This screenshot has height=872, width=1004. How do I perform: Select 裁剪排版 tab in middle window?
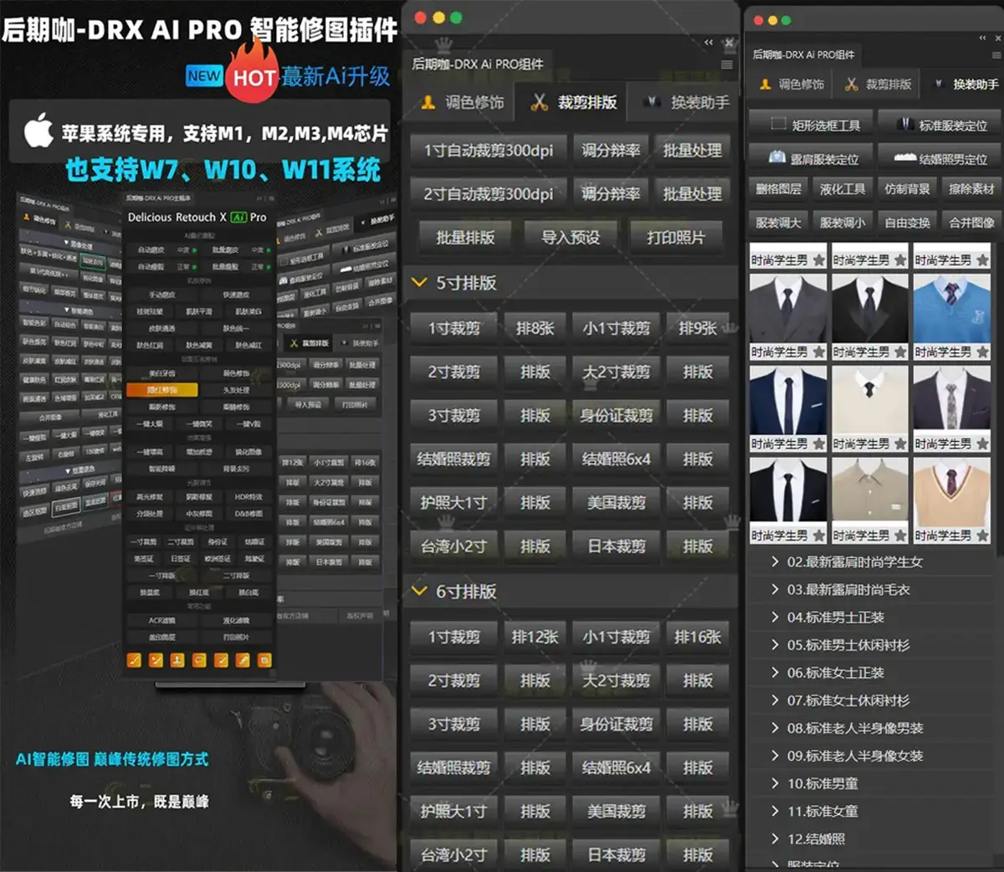[x=576, y=102]
